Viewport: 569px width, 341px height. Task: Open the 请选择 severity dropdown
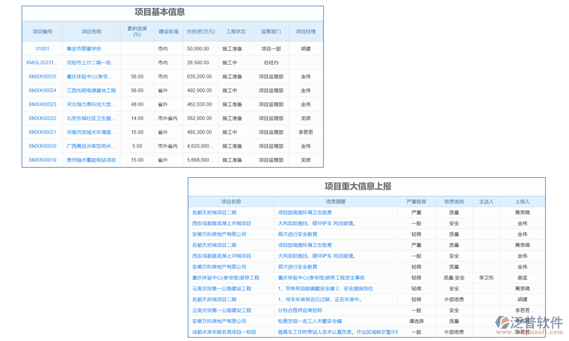coord(417,321)
